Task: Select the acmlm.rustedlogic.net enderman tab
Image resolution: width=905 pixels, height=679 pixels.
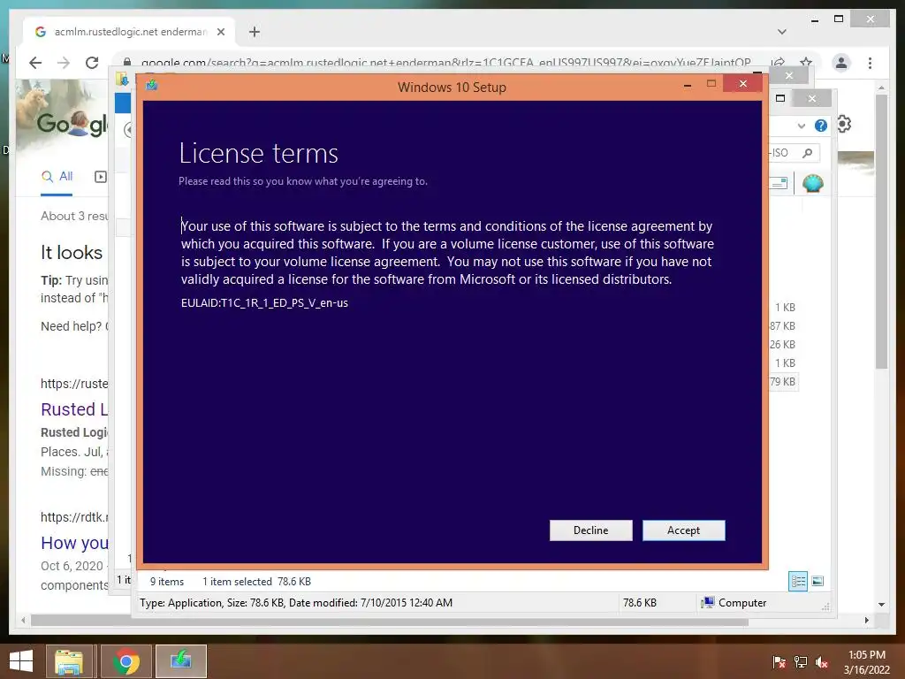Action: point(129,32)
